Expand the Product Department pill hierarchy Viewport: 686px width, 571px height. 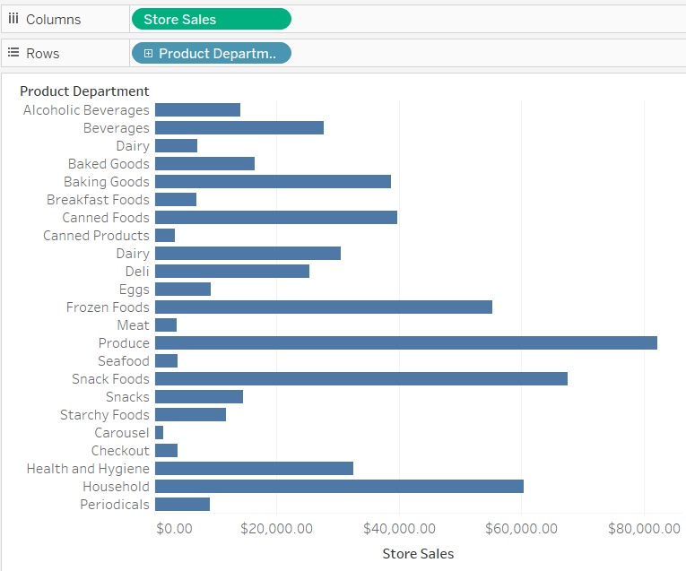[x=148, y=54]
